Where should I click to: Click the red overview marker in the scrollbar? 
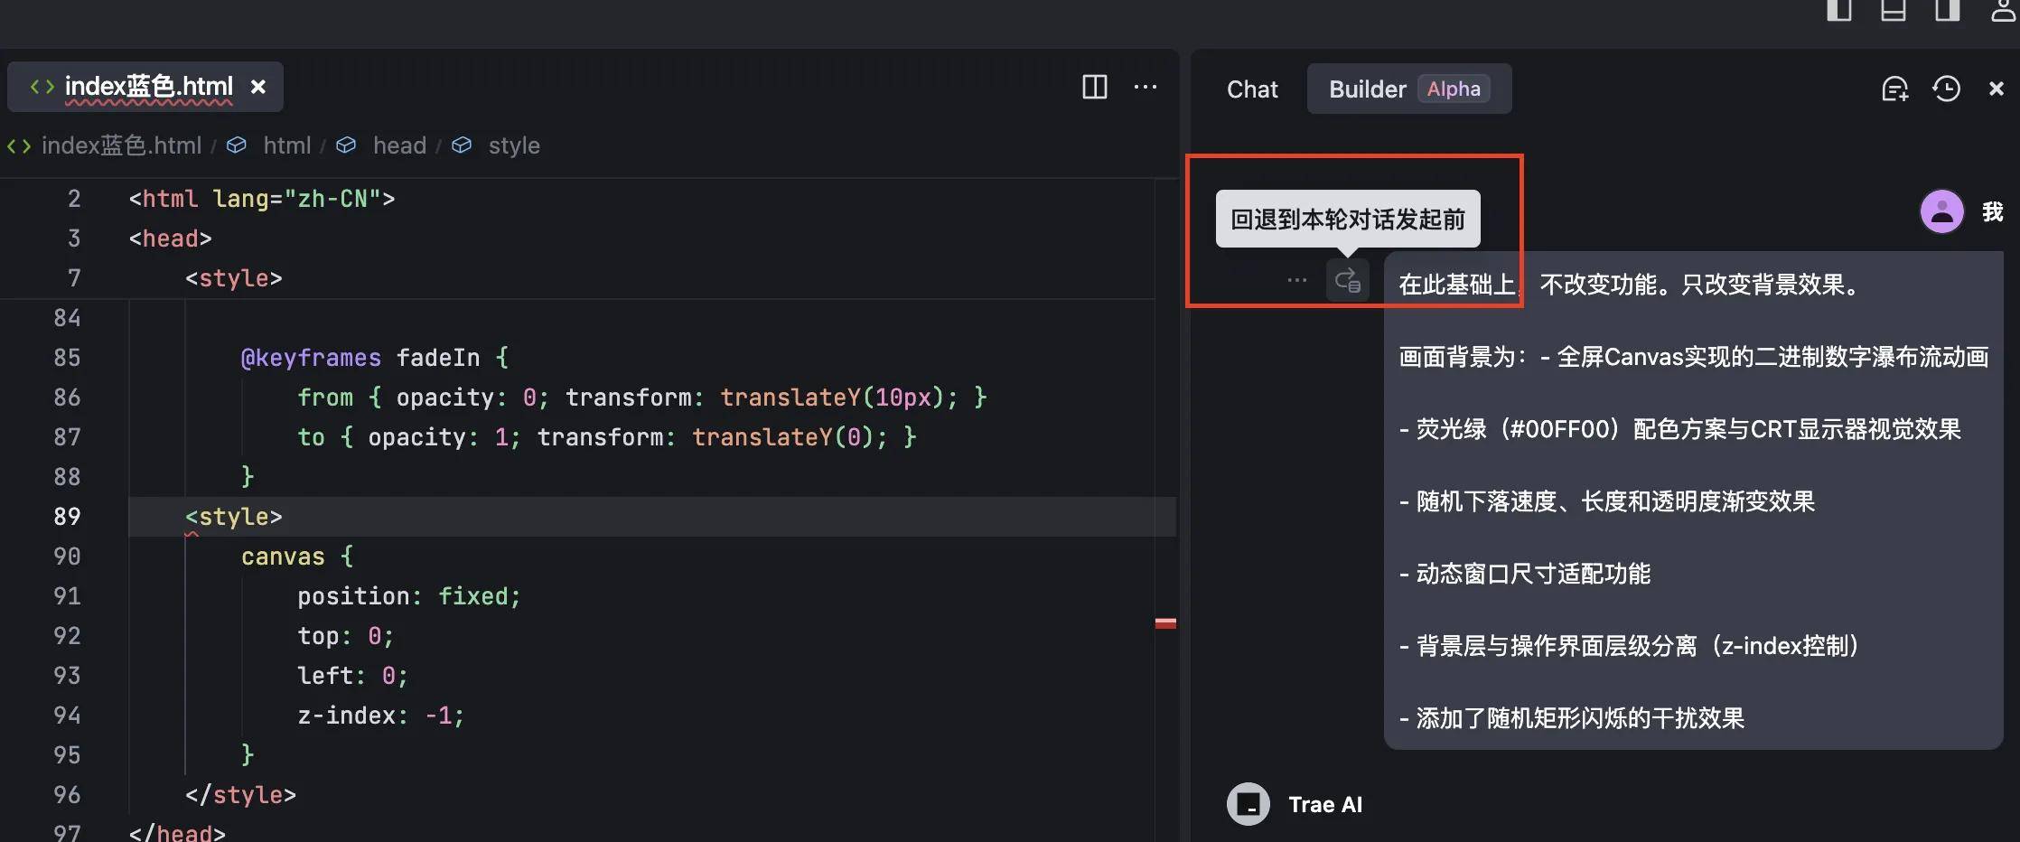(x=1166, y=622)
